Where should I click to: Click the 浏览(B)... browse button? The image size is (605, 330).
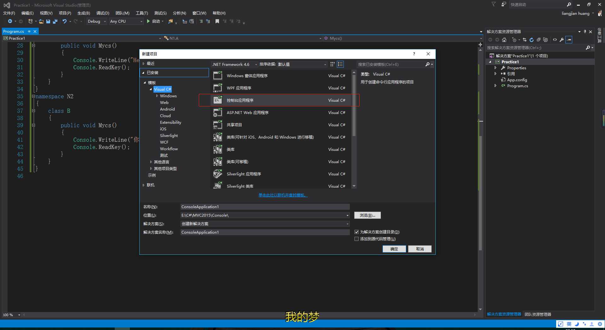367,215
